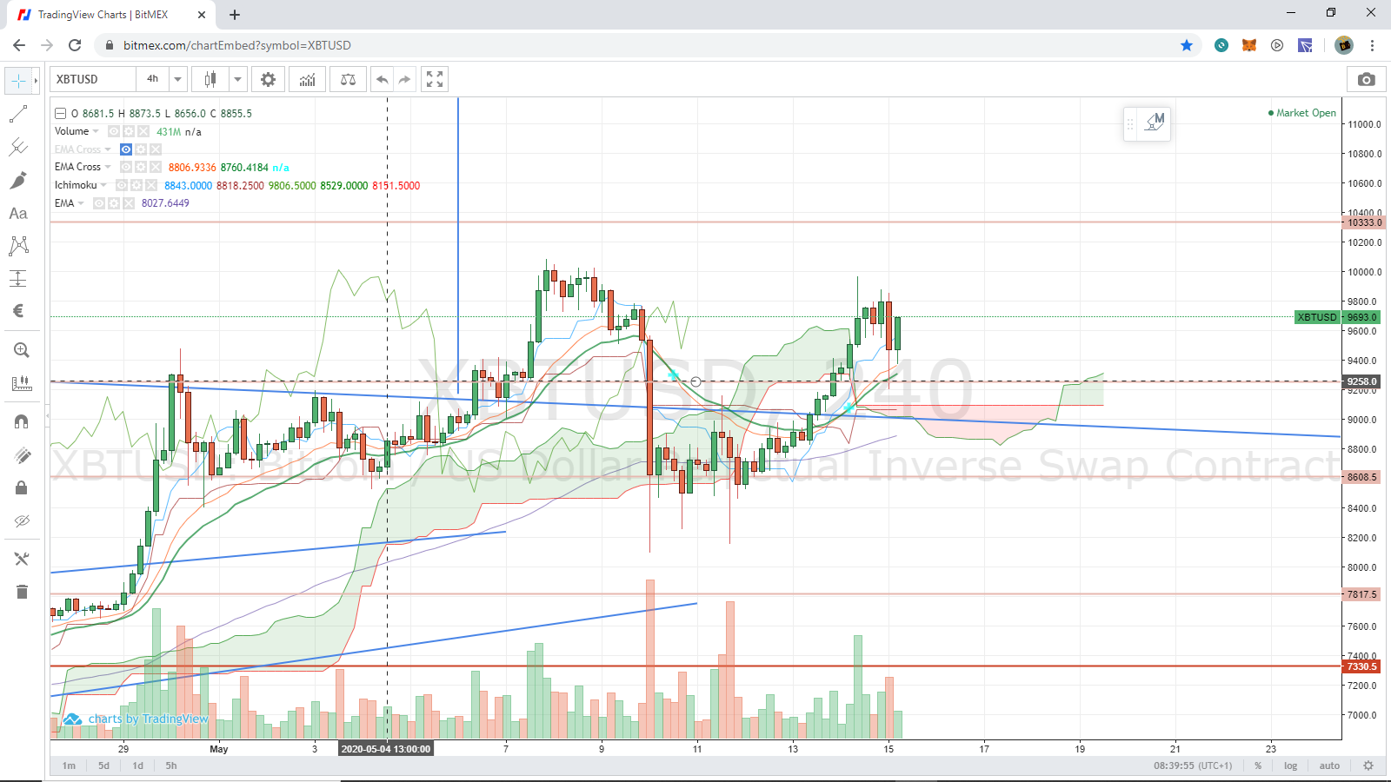Select the prediction and measurement tool

point(18,279)
